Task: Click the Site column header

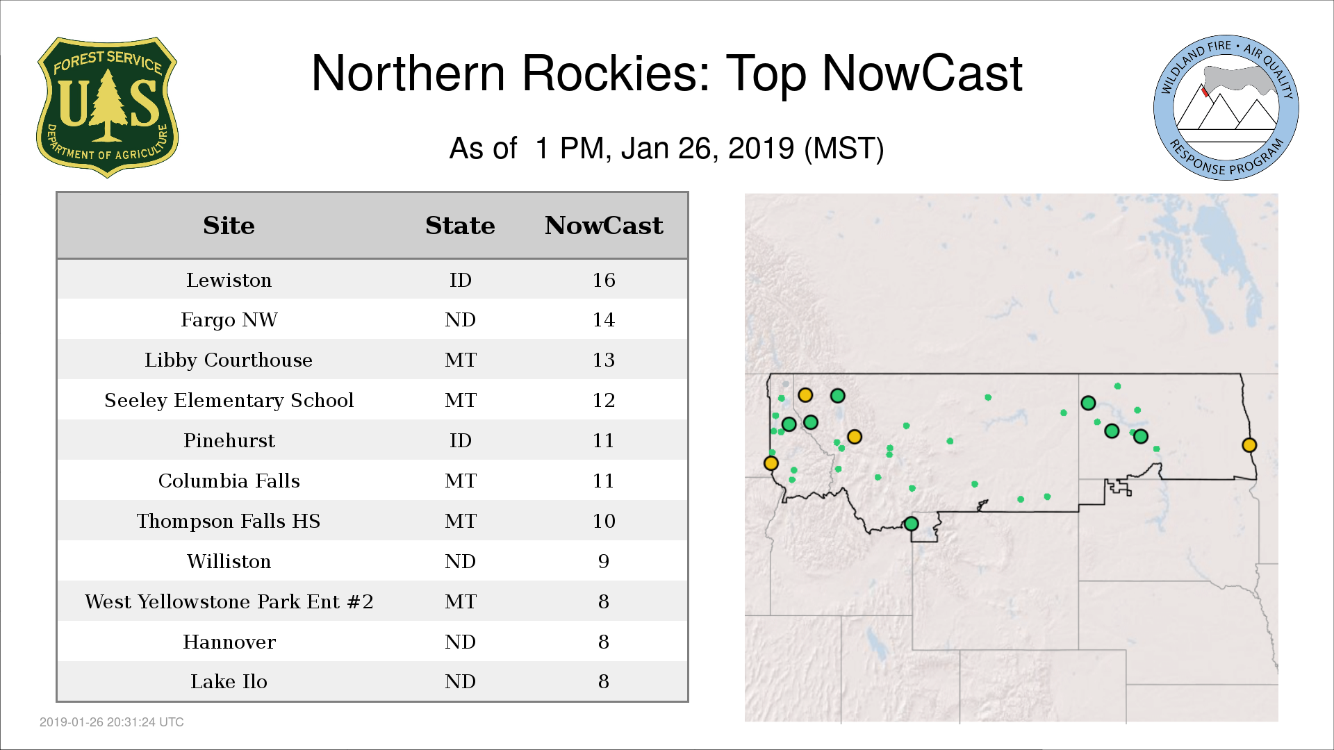Action: pyautogui.click(x=229, y=226)
